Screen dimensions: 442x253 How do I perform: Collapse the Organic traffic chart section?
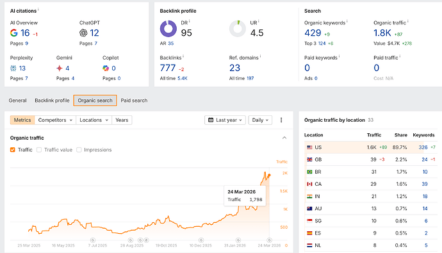284,138
